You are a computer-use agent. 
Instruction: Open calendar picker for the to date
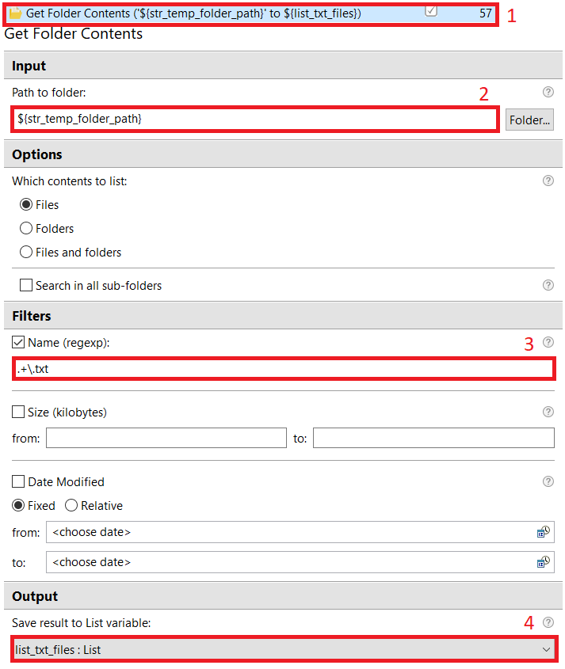(544, 562)
